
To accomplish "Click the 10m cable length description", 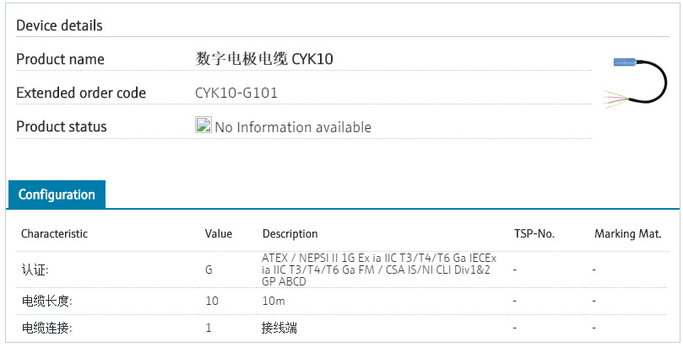I will [274, 300].
